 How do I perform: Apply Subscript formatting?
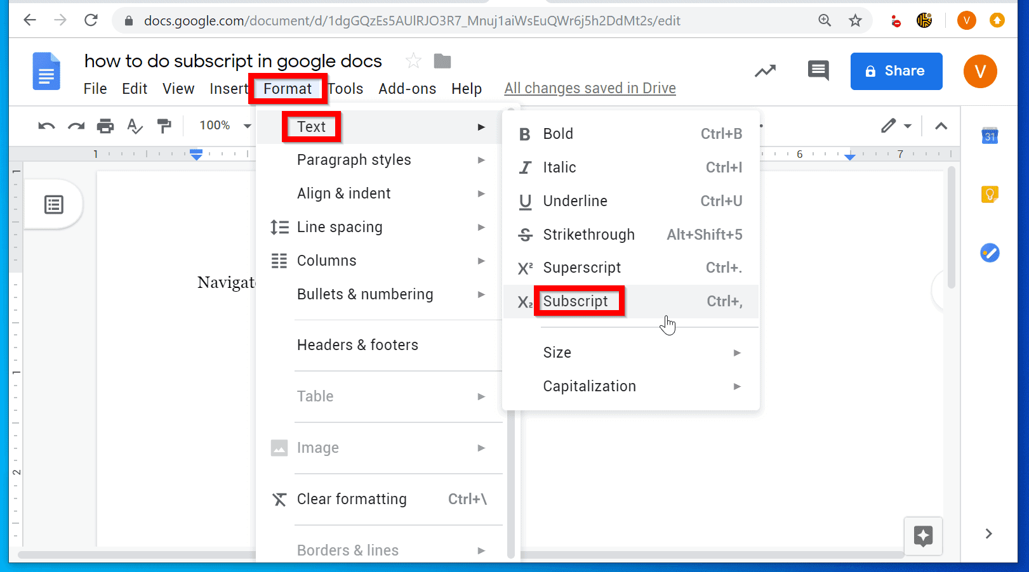630,301
